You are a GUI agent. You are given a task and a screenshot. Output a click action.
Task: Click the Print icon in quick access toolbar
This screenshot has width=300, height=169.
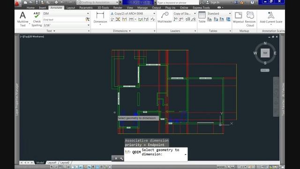pos(56,2)
